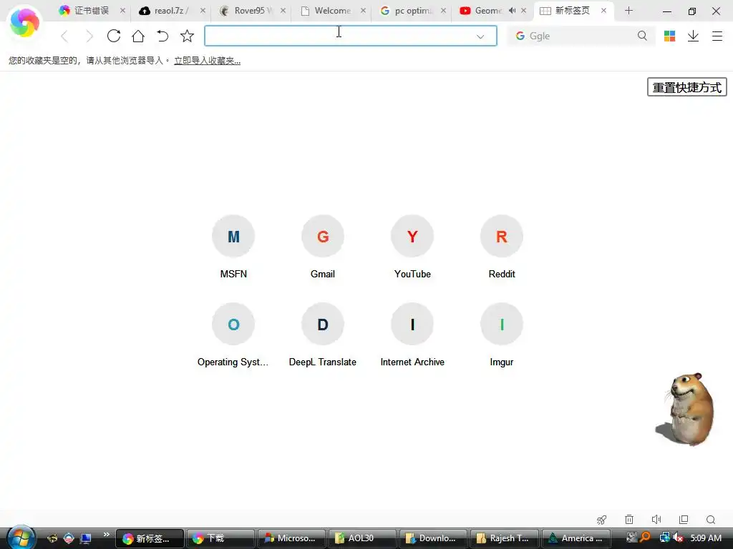Mute the YouTube tab's audio speaker
Viewport: 733px width, 549px height.
pyautogui.click(x=512, y=11)
